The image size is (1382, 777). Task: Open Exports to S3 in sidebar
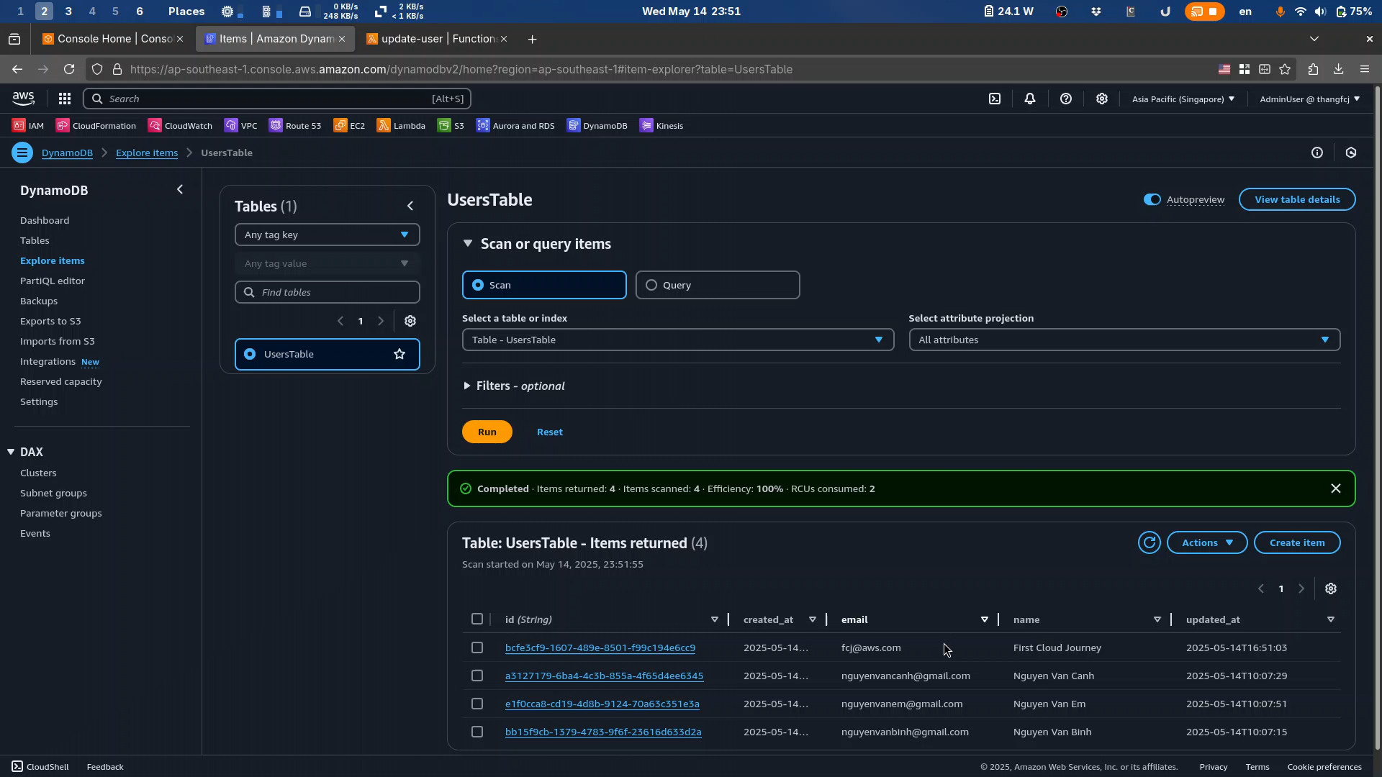(50, 321)
